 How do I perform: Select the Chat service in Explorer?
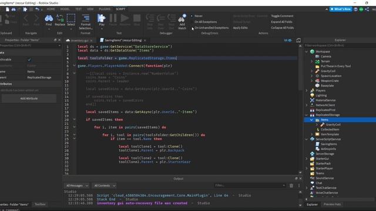click(318, 183)
